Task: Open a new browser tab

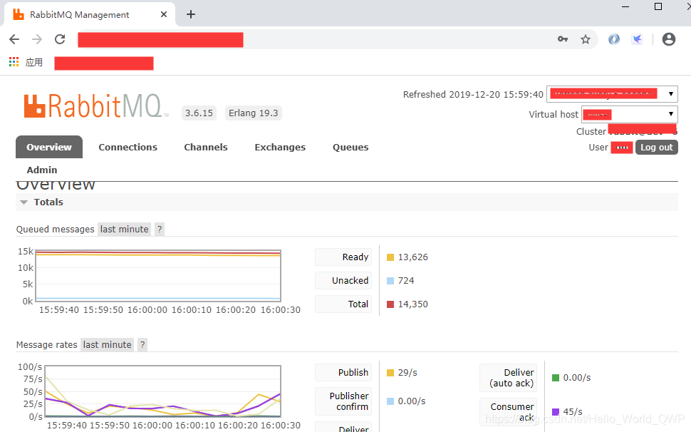Action: tap(190, 14)
